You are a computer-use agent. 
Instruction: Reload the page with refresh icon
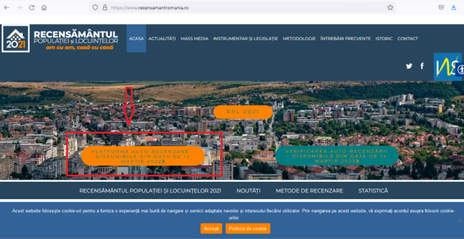point(31,8)
